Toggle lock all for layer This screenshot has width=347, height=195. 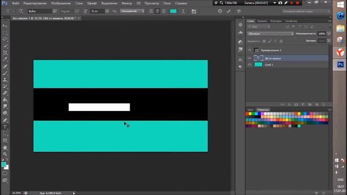pos(281,41)
